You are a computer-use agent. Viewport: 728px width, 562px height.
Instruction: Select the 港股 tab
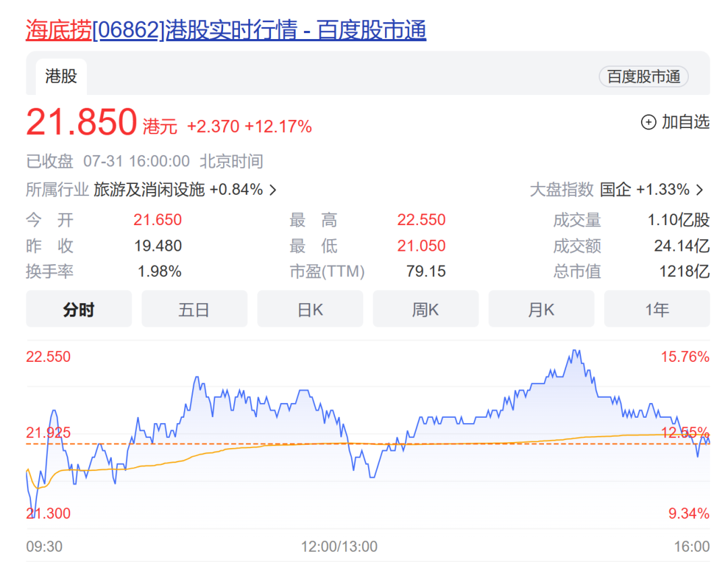tap(61, 77)
